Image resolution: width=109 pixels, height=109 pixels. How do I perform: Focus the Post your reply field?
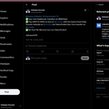coord(39,58)
